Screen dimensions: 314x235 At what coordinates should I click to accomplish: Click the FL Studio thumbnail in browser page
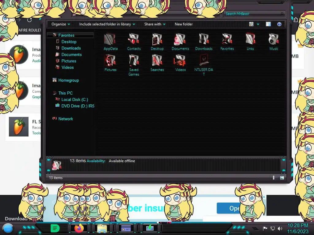pos(19,127)
